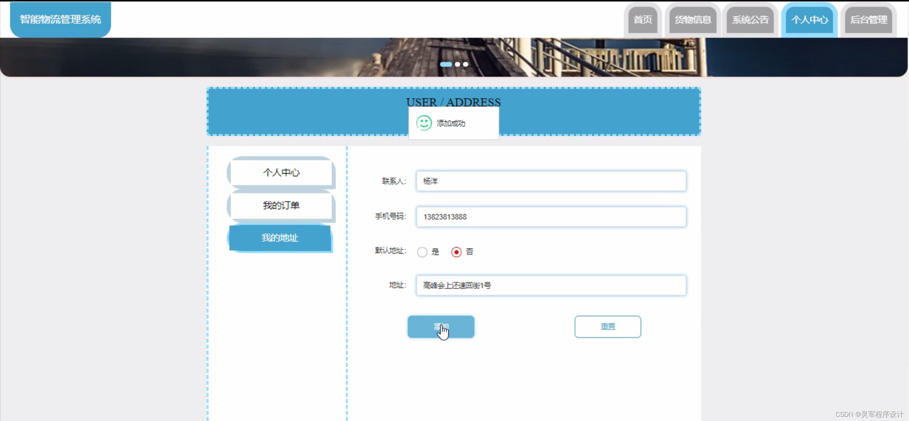Open 后台管理 navigation tab

click(x=868, y=20)
